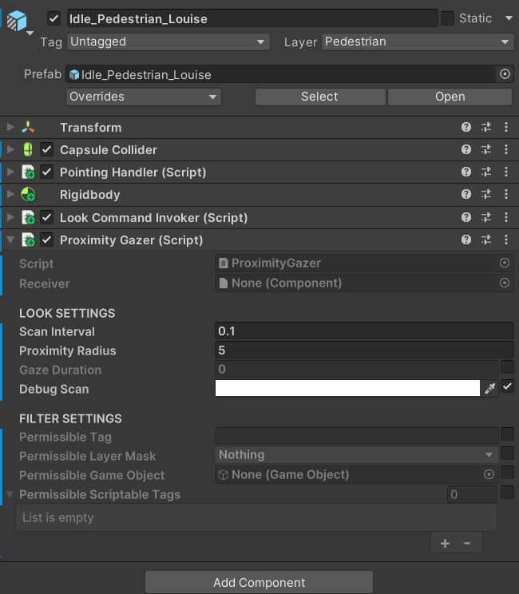Viewport: 519px width, 594px height.
Task: Open Transform help reference icon
Action: tap(466, 127)
